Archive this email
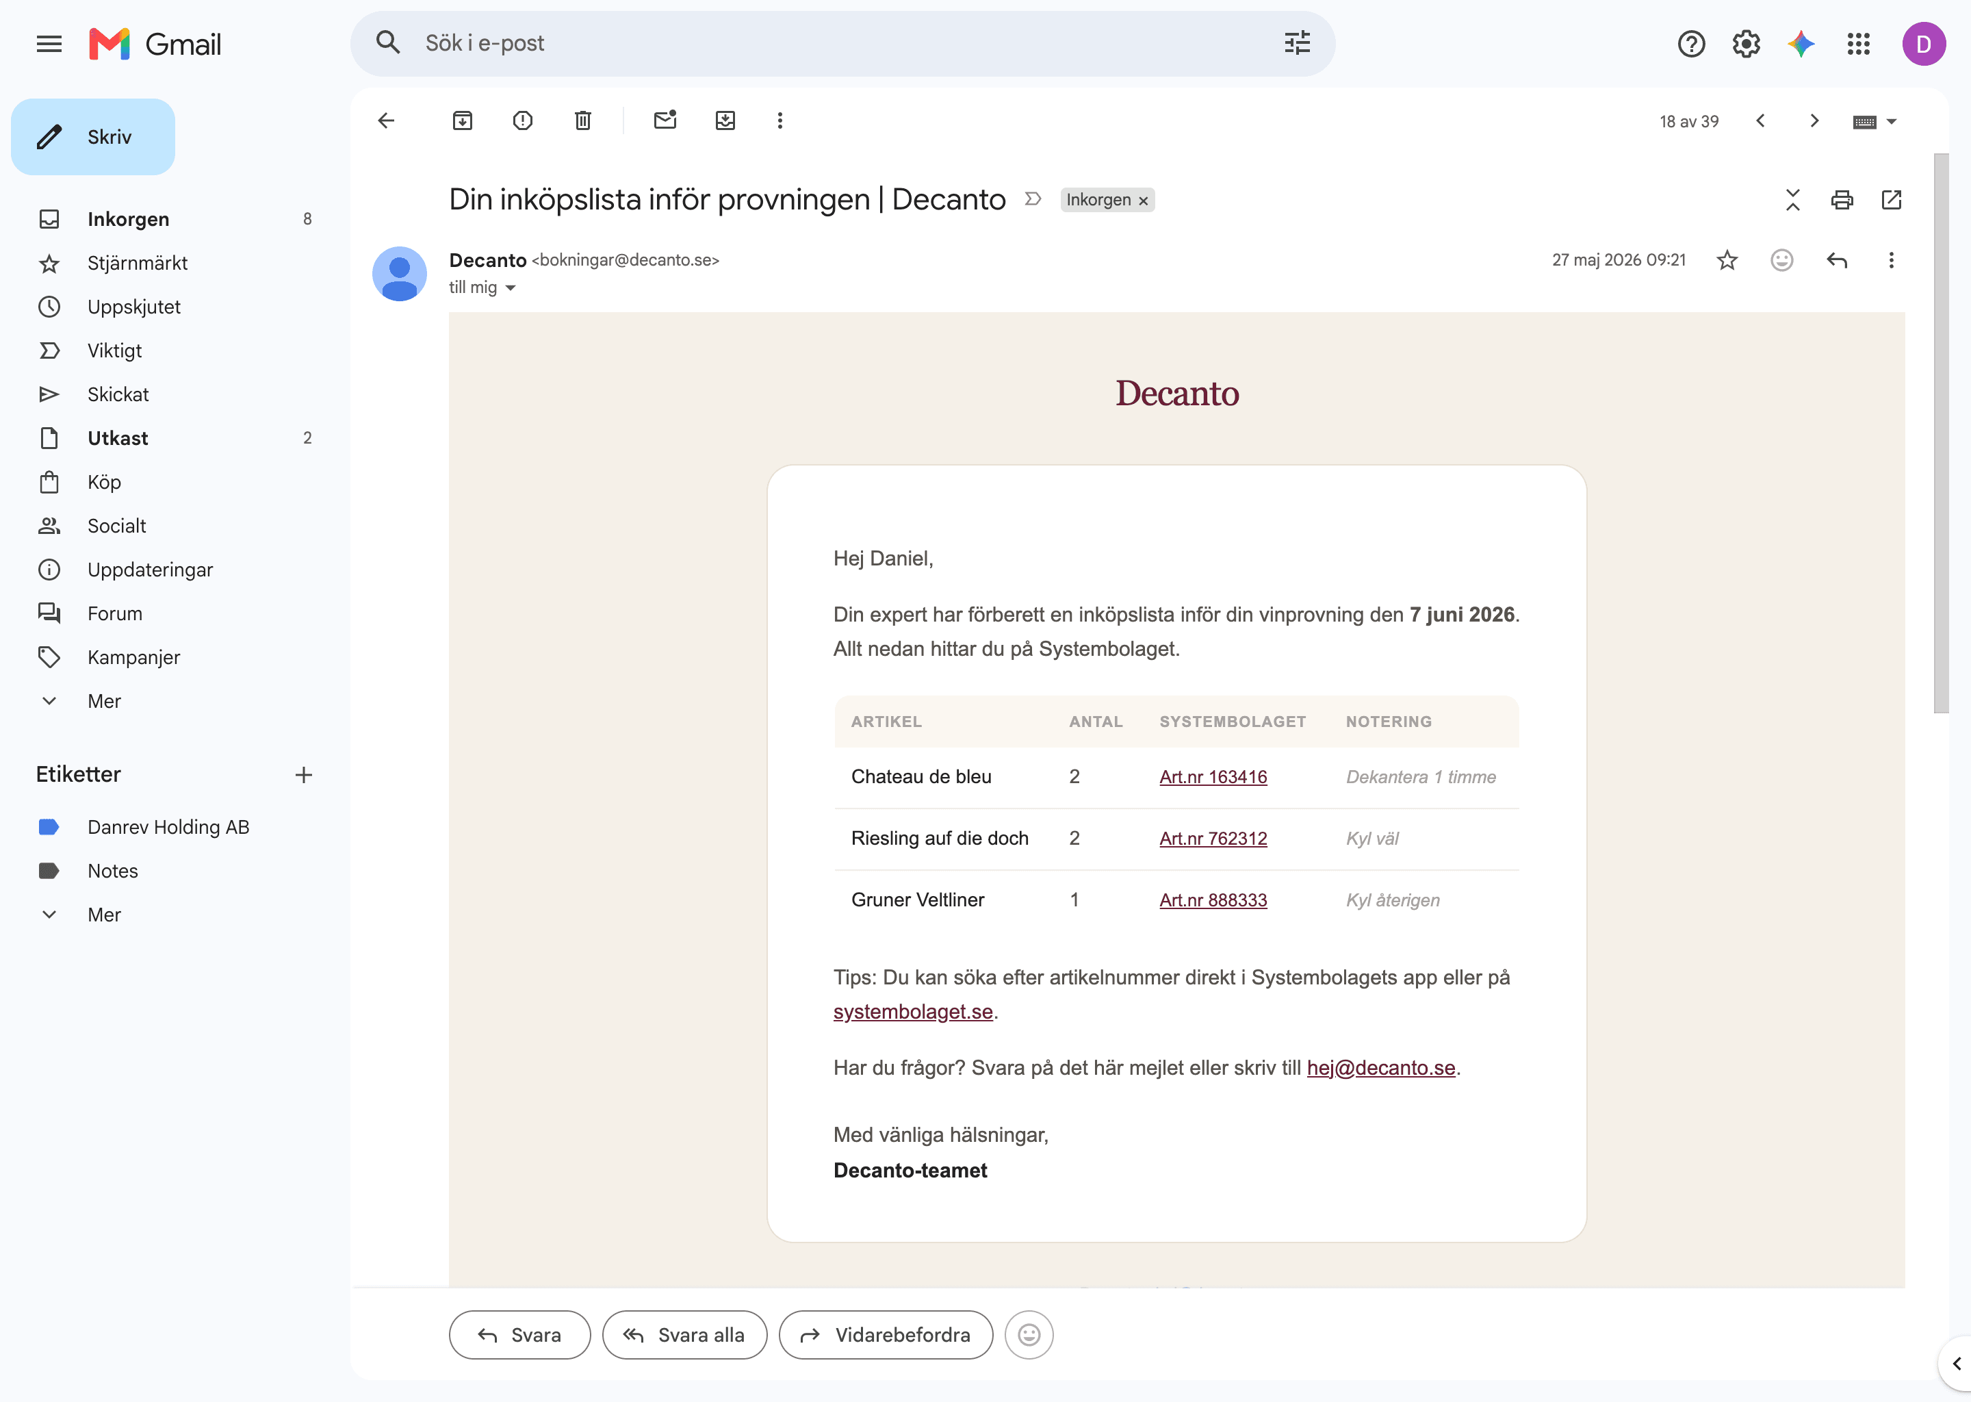Viewport: 1971px width, 1402px height. click(463, 121)
